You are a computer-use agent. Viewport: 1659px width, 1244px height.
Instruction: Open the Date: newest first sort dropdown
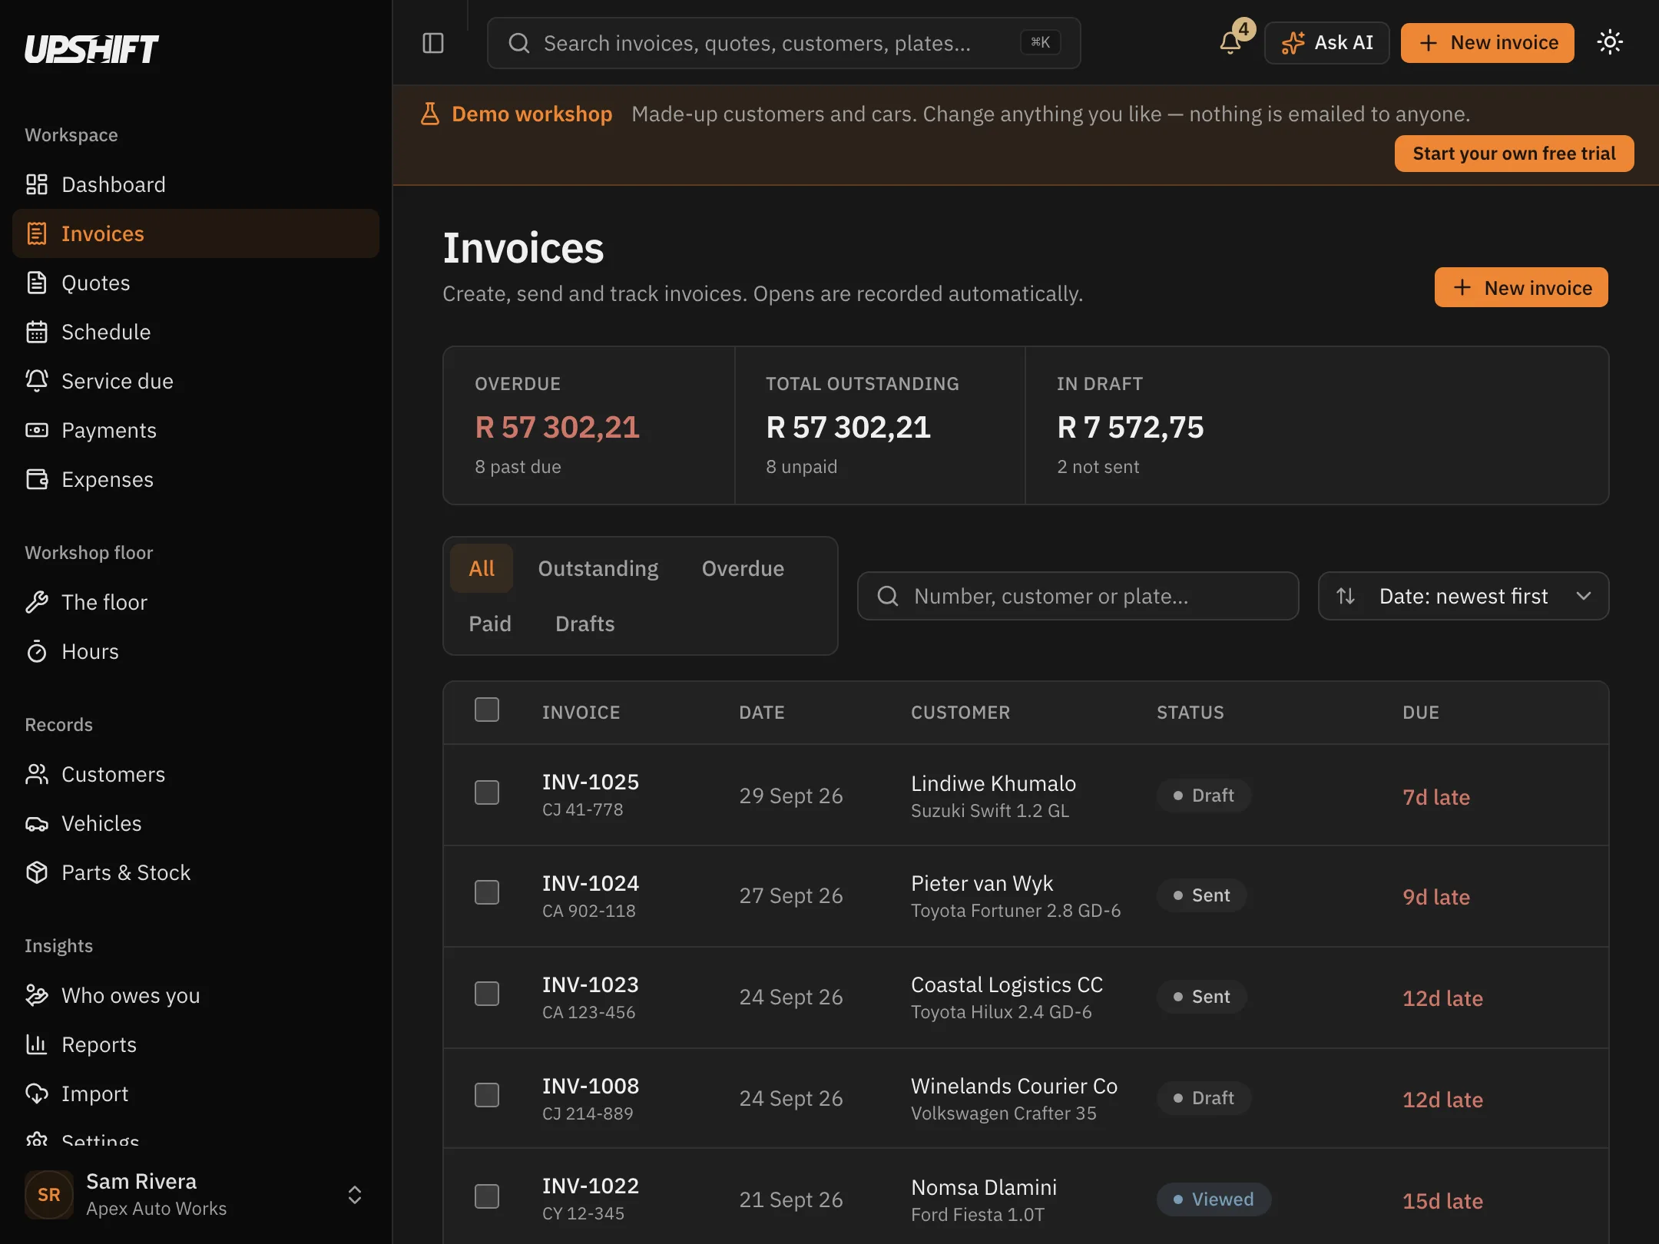click(1463, 596)
